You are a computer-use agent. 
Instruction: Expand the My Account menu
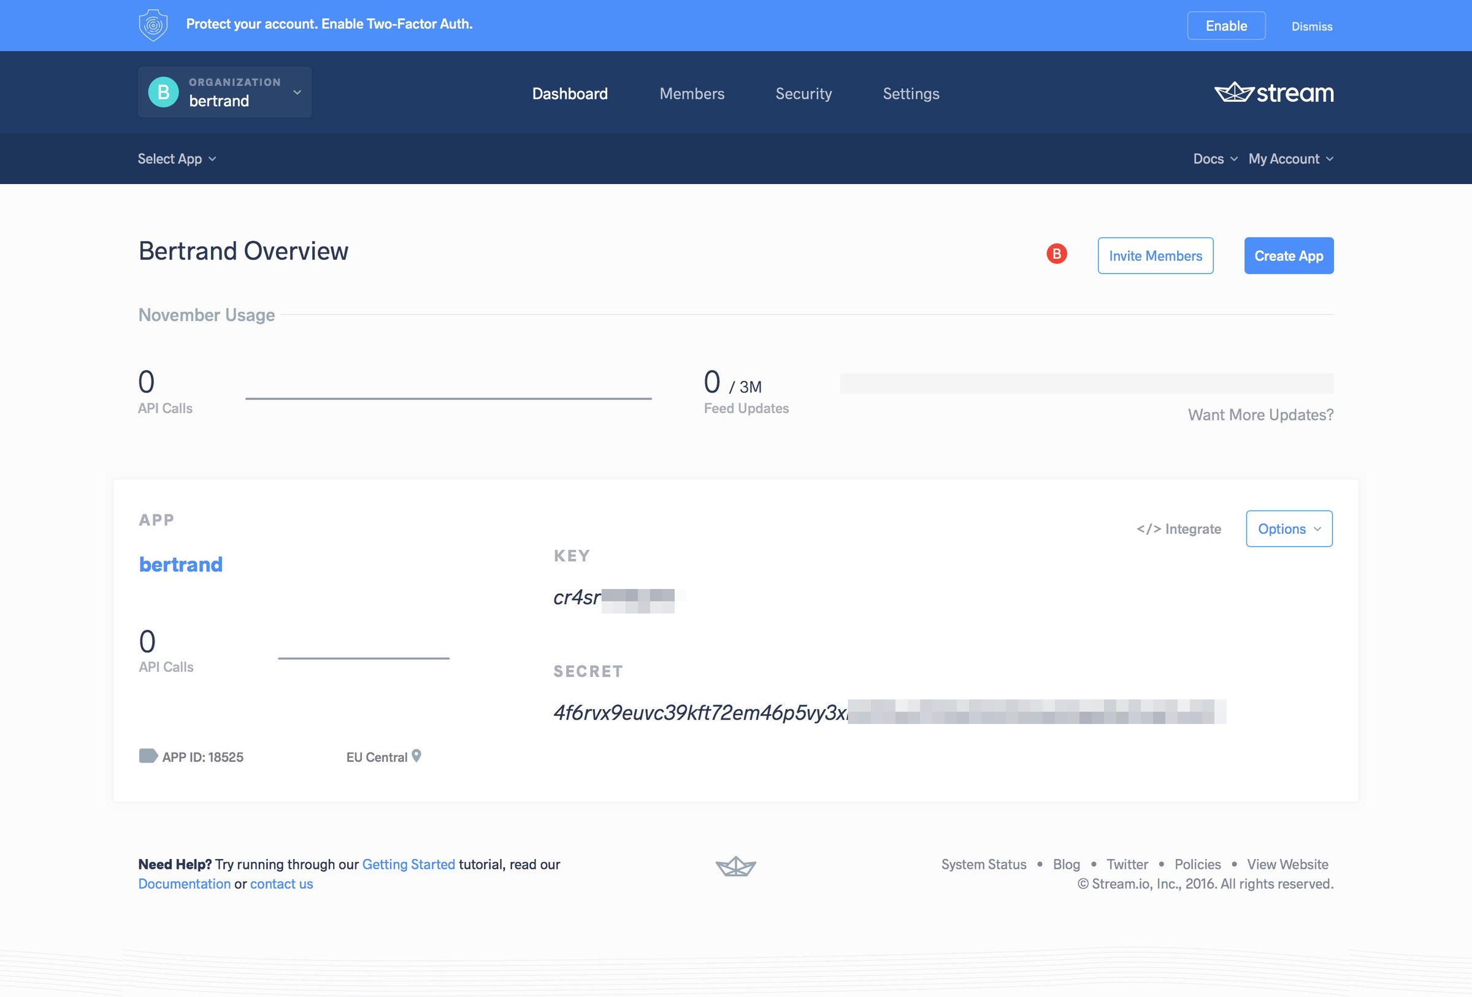[x=1291, y=159]
